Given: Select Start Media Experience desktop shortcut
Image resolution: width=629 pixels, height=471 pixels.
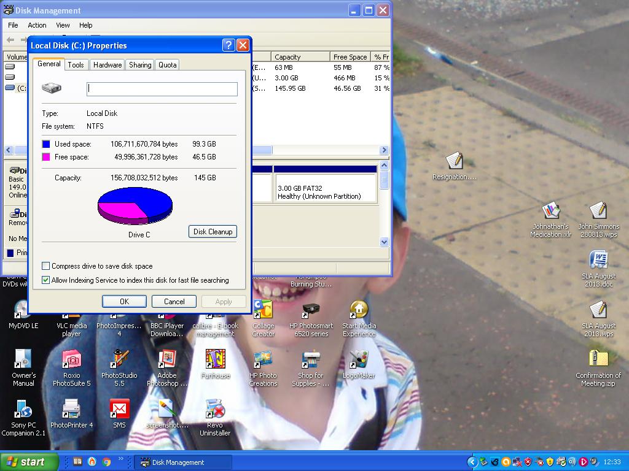Looking at the screenshot, I should tap(359, 310).
